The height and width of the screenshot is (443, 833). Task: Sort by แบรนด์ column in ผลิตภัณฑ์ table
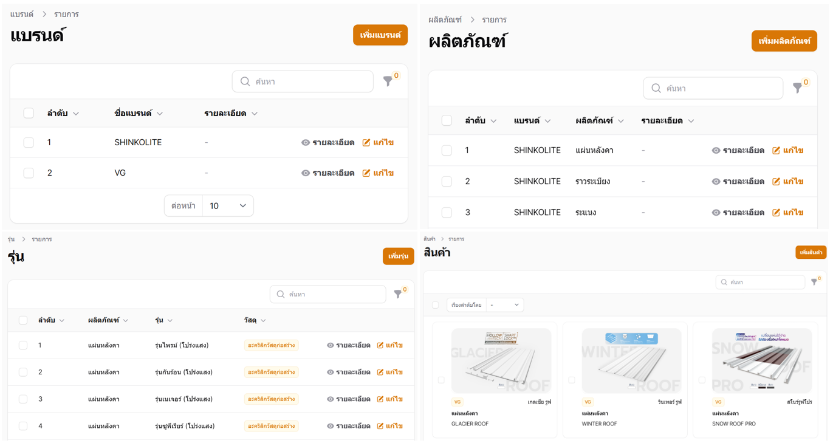coord(532,120)
